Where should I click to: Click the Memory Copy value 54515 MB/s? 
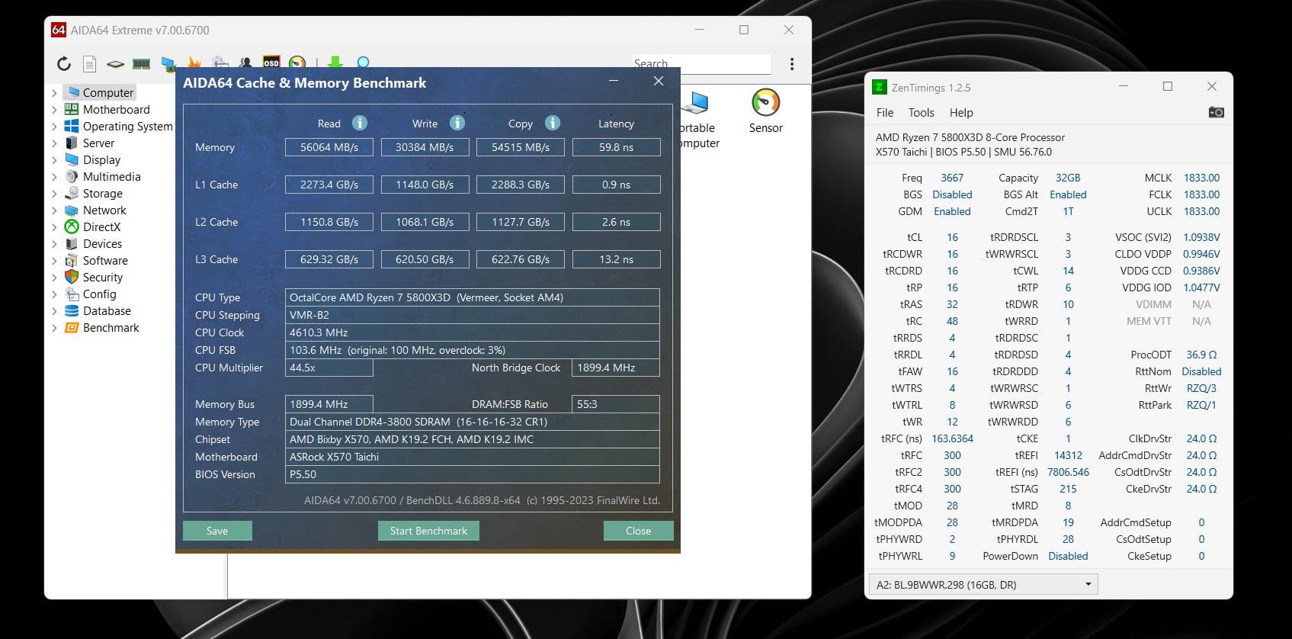click(x=521, y=147)
